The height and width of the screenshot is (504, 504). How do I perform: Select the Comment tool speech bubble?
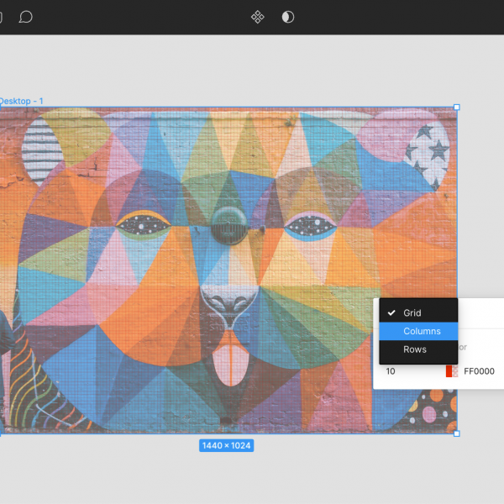coord(26,17)
